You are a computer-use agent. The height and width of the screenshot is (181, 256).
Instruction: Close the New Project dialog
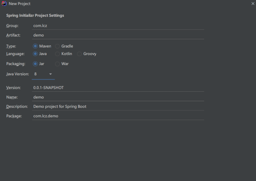(253, 4)
